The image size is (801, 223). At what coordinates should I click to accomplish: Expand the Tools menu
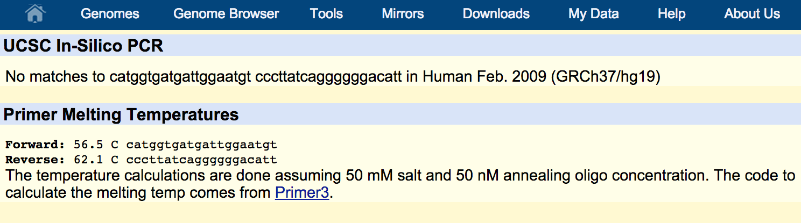coord(326,14)
